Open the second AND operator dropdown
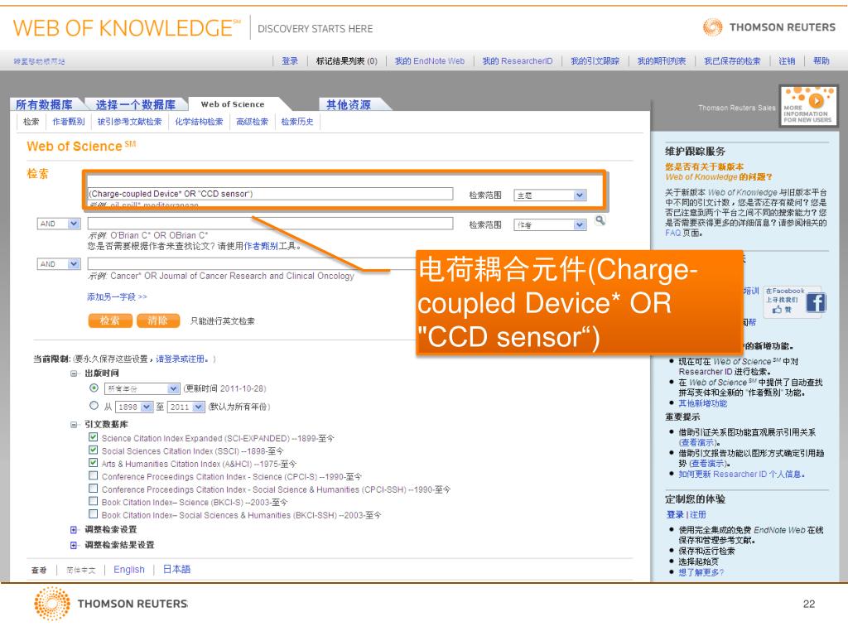 (59, 264)
